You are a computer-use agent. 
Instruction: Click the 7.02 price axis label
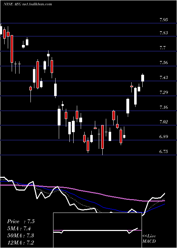pos(164,122)
